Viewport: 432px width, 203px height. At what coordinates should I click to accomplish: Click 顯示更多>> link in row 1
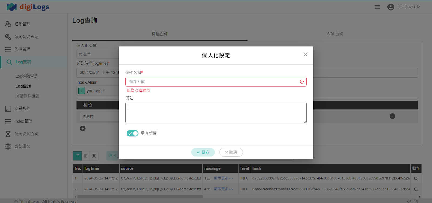223,178
